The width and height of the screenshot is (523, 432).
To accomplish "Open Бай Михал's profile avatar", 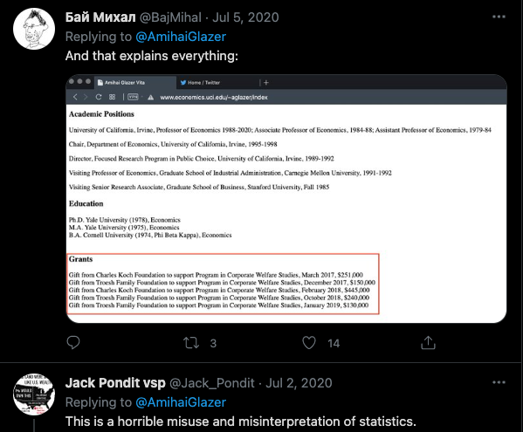I will click(34, 29).
